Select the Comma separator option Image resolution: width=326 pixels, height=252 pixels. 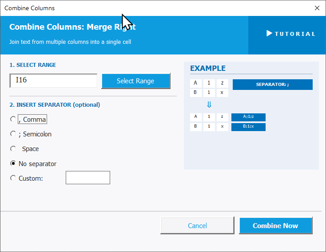tap(29, 120)
